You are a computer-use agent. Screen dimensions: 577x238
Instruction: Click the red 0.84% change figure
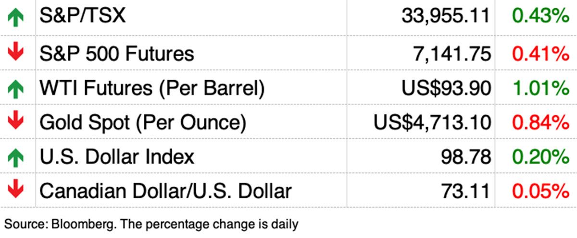[540, 122]
